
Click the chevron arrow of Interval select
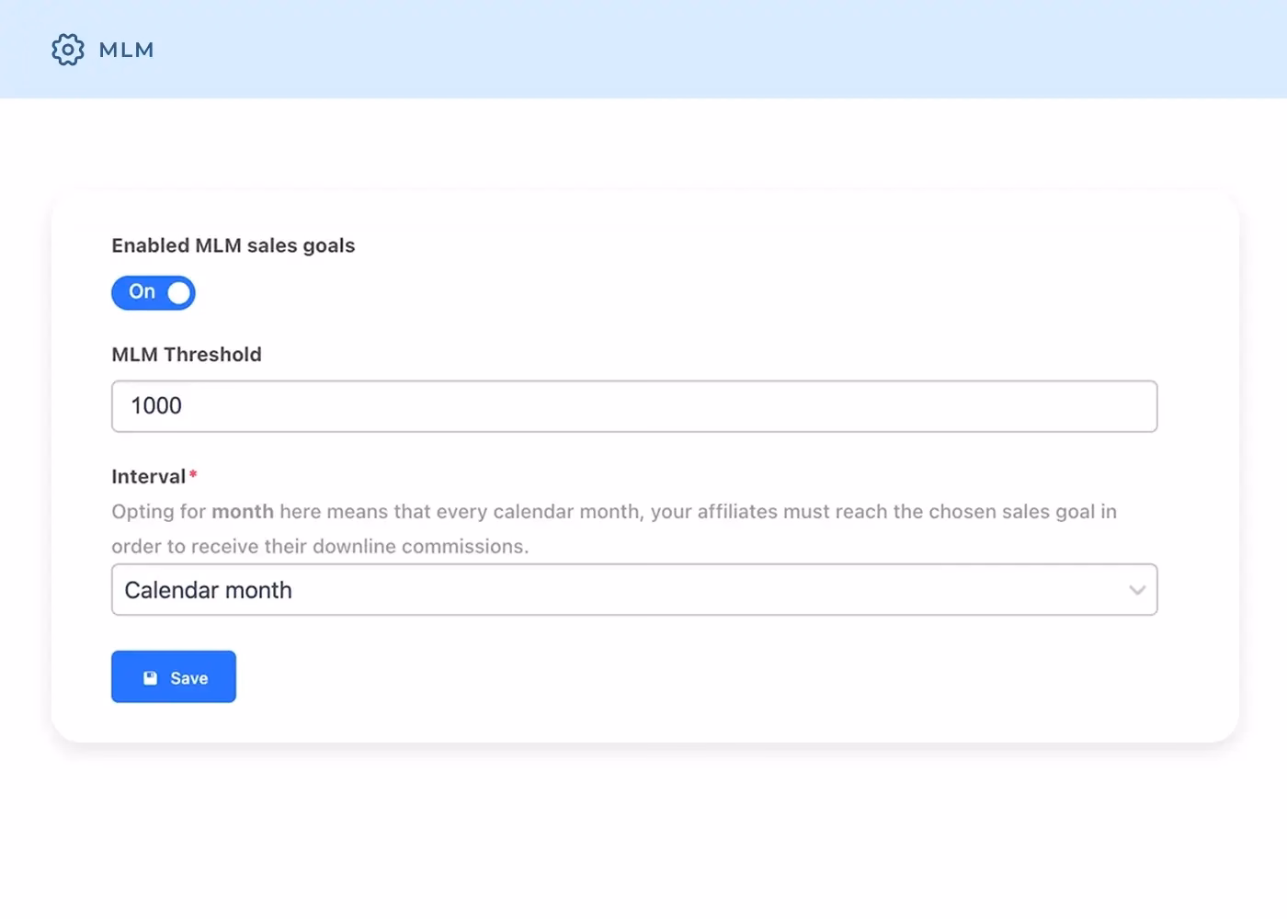click(1137, 590)
